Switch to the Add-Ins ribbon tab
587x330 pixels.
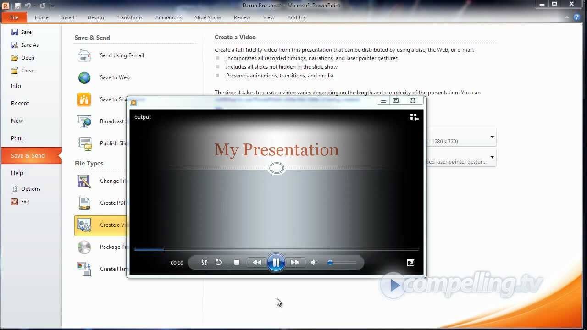[297, 17]
